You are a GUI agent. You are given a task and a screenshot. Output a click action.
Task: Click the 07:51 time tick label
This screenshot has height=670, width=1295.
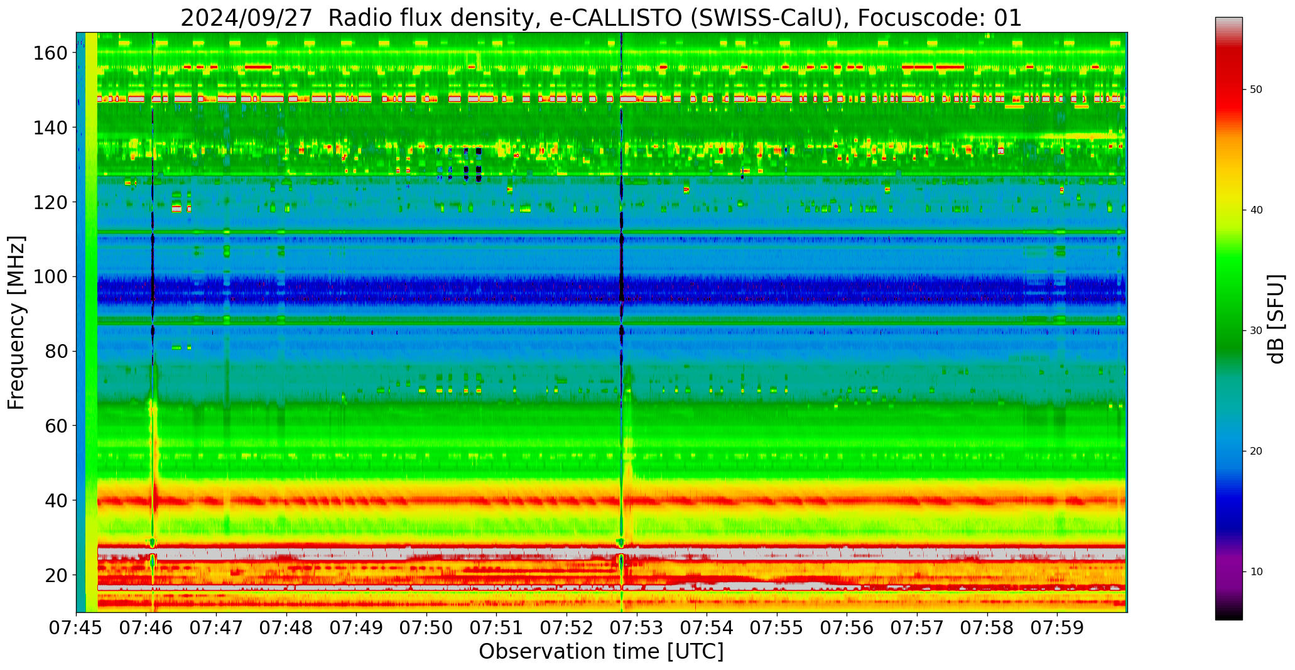tap(497, 627)
